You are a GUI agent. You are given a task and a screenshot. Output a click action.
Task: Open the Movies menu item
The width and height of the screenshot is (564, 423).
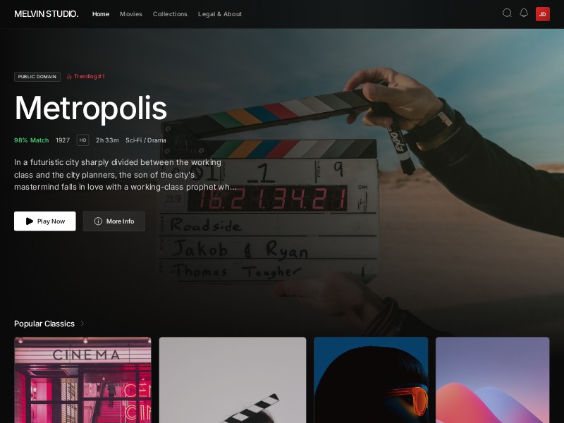coord(130,14)
